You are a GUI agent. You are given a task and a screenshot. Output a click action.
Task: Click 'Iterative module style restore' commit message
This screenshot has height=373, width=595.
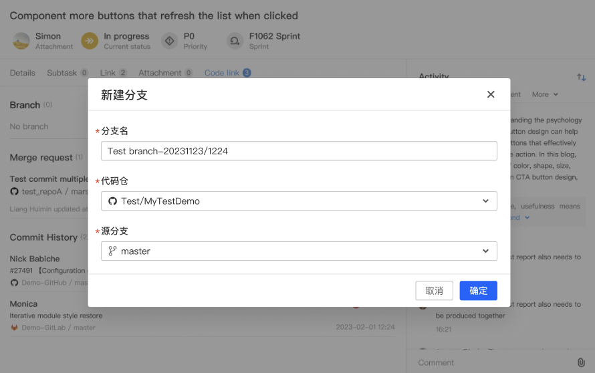coord(56,316)
